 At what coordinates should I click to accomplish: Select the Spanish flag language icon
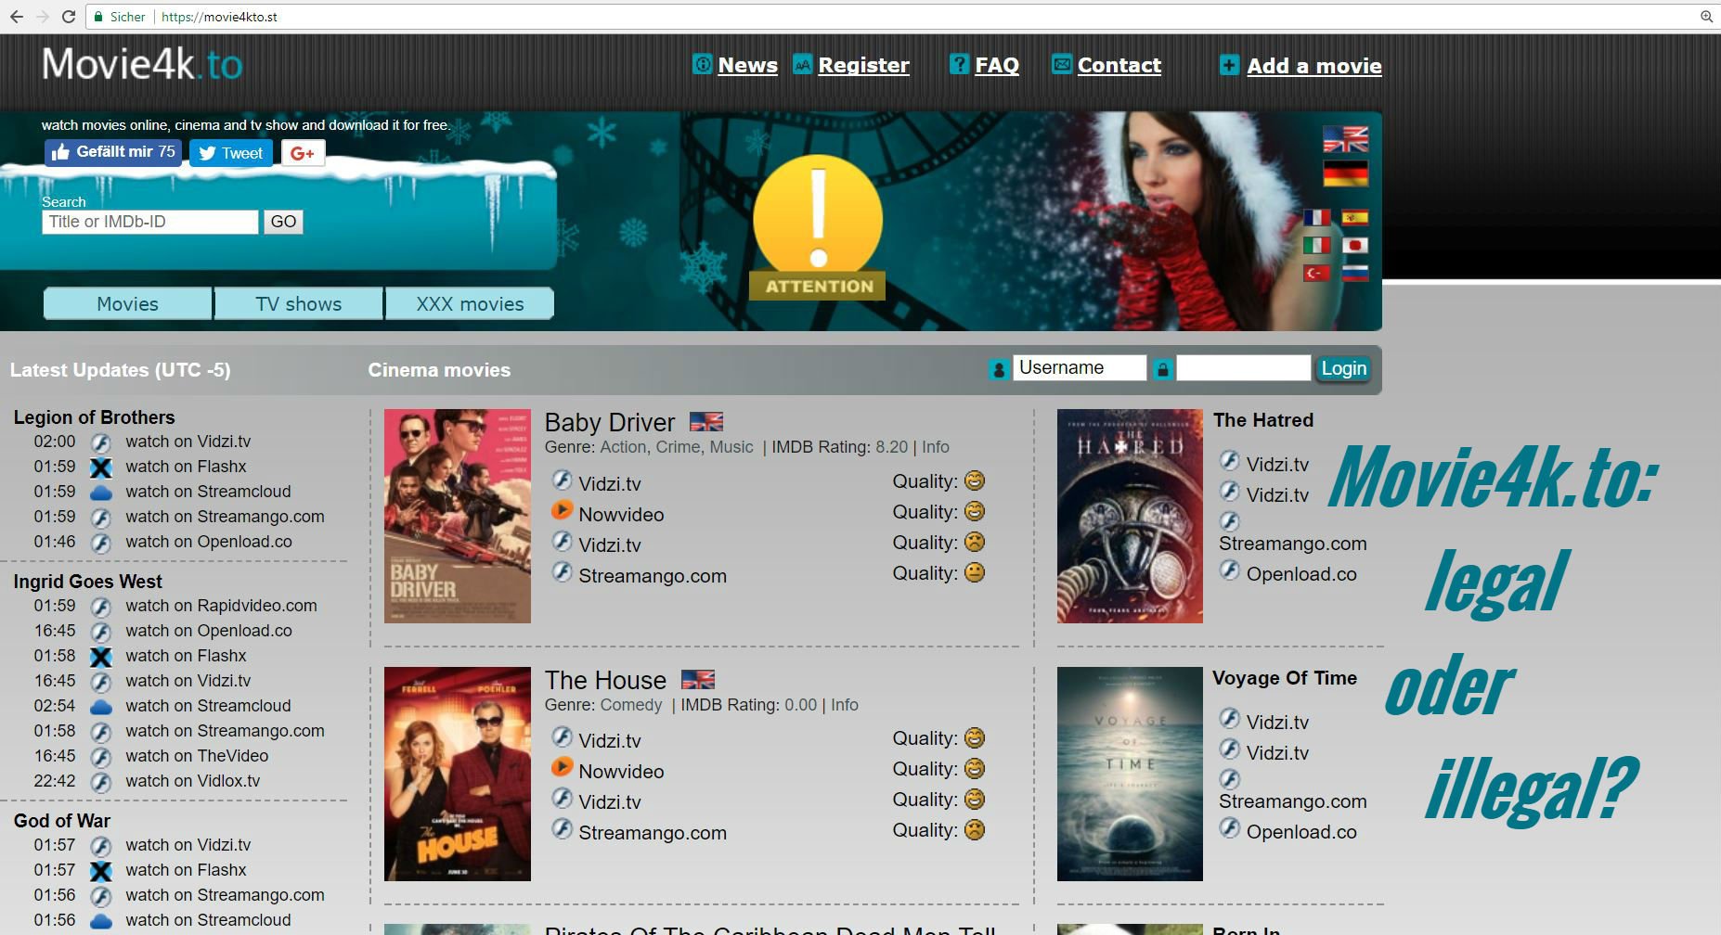click(x=1355, y=218)
